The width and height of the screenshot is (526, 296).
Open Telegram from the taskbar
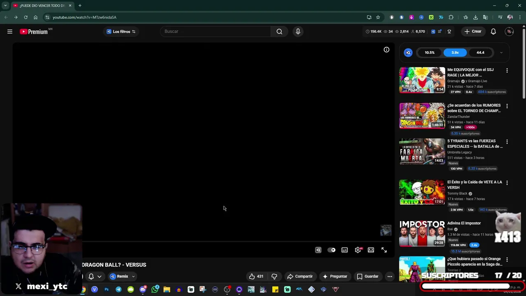tap(118, 290)
